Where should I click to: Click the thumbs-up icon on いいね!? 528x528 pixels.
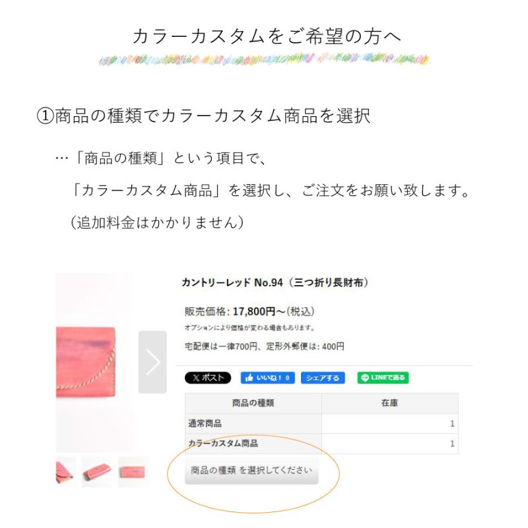pyautogui.click(x=251, y=378)
